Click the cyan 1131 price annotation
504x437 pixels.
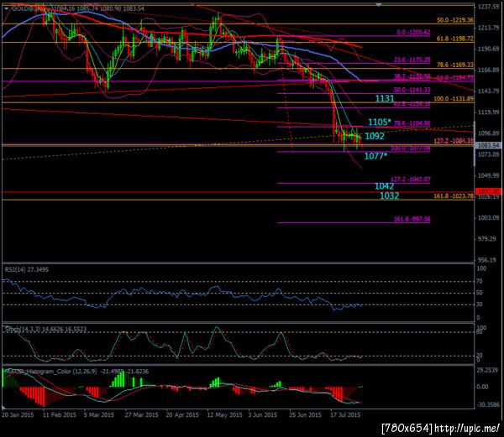tap(385, 98)
